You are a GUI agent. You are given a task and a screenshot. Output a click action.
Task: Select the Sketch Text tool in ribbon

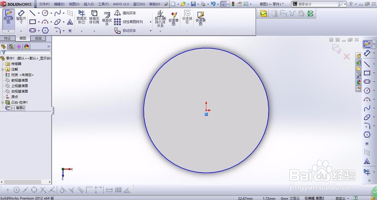tap(70, 22)
